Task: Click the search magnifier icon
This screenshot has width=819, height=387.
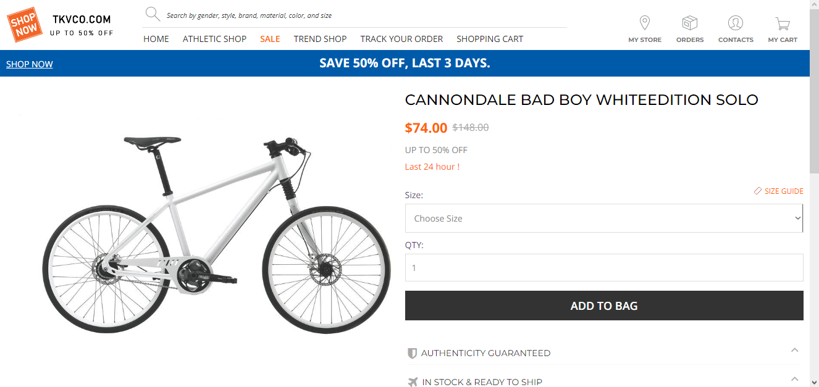Action: pos(153,14)
